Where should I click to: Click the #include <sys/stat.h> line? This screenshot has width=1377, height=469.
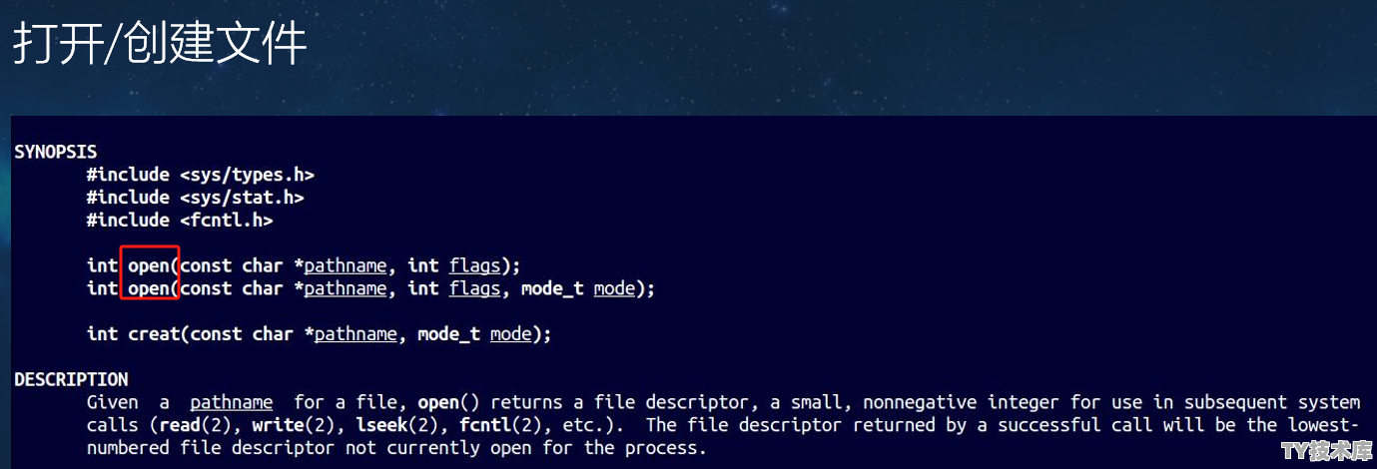coord(196,198)
